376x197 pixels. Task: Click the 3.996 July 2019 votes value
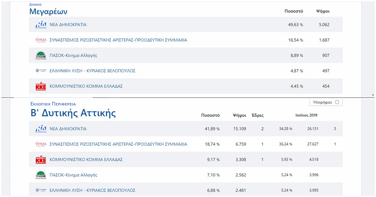pyautogui.click(x=314, y=175)
